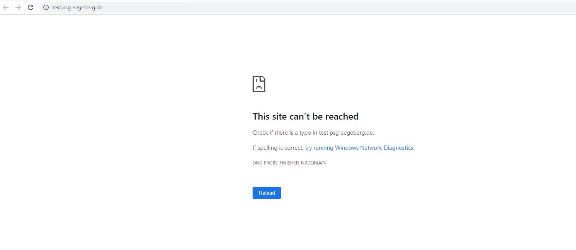Viewport: 576px width, 250px height.
Task: Refresh the page using the toolbar circular arrow
Action: click(x=31, y=7)
